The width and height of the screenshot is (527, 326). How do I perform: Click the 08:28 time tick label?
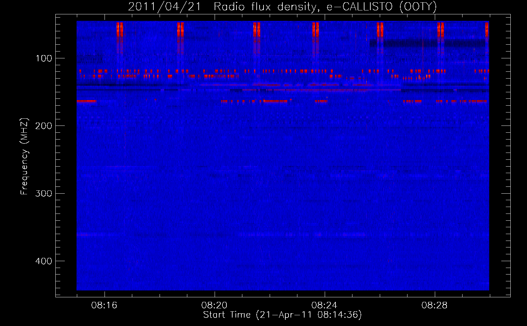pos(434,305)
